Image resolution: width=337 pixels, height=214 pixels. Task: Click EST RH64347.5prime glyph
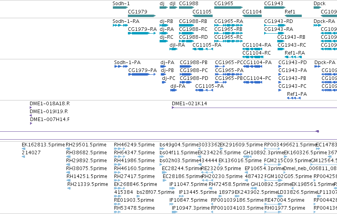click(x=120, y=157)
